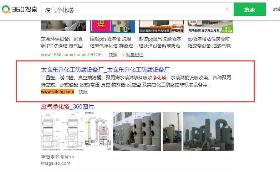
Task: Click the 现场勘察 提供除尘方案 product thumbnail
Action: point(210,27)
